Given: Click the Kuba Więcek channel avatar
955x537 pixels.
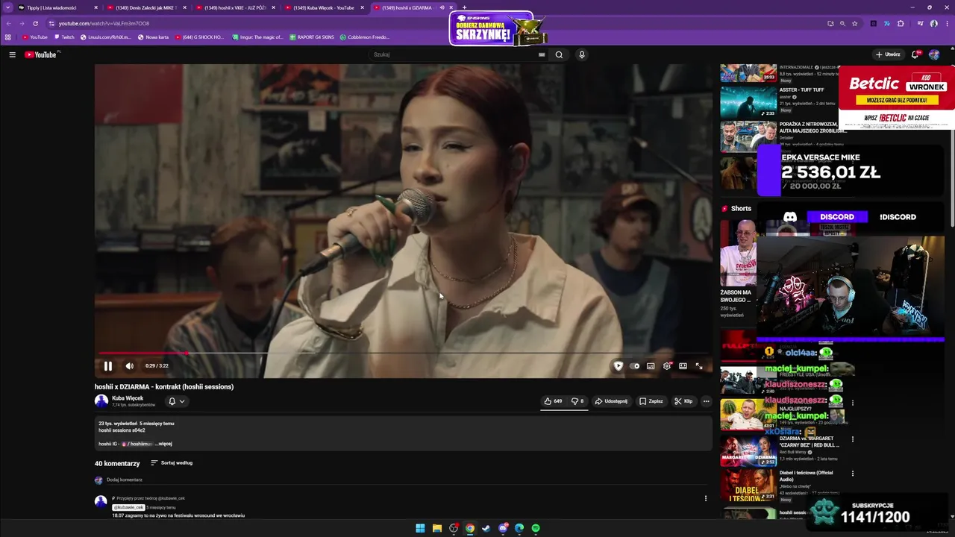Looking at the screenshot, I should [101, 401].
